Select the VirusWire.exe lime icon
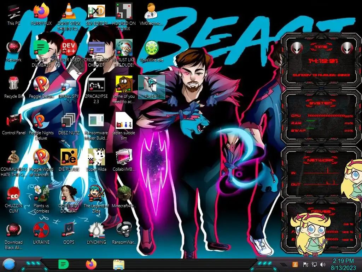 coord(151,51)
